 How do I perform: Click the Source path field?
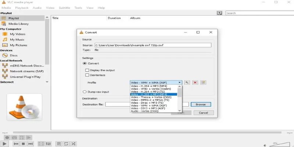[x=153, y=45]
